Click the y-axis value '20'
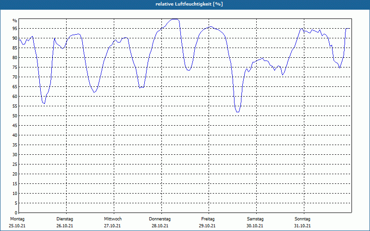The width and height of the screenshot is (370, 231). point(15,174)
